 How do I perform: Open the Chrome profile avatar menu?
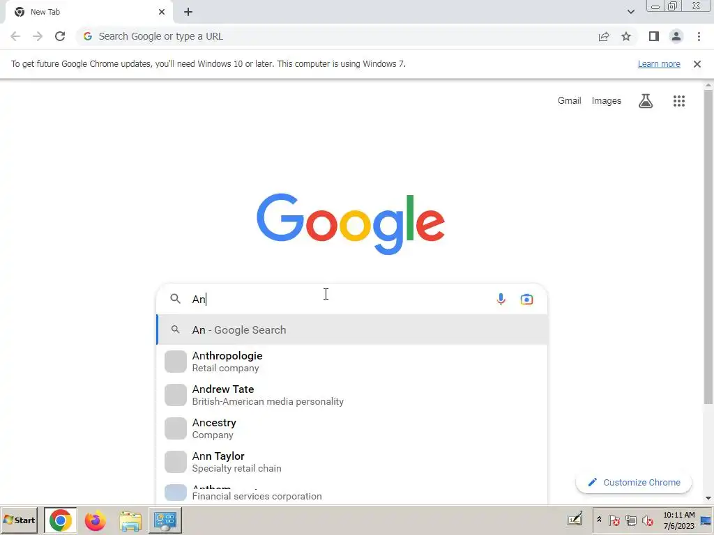676,36
